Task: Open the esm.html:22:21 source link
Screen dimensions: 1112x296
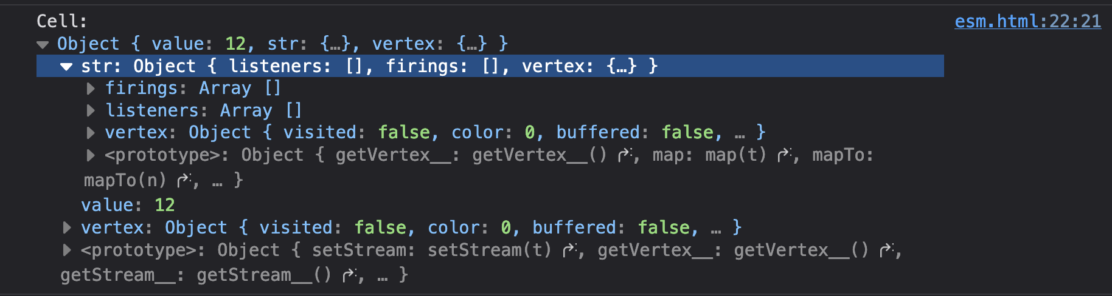Action: pos(1027,21)
